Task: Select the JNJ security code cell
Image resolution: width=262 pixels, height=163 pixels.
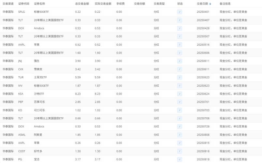Action: coord(20,61)
